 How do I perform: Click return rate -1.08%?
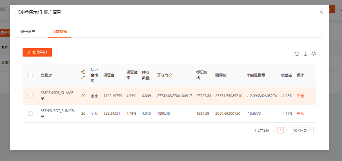(x=287, y=96)
